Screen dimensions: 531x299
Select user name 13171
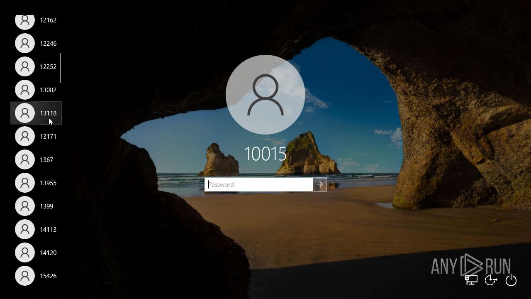pyautogui.click(x=48, y=136)
